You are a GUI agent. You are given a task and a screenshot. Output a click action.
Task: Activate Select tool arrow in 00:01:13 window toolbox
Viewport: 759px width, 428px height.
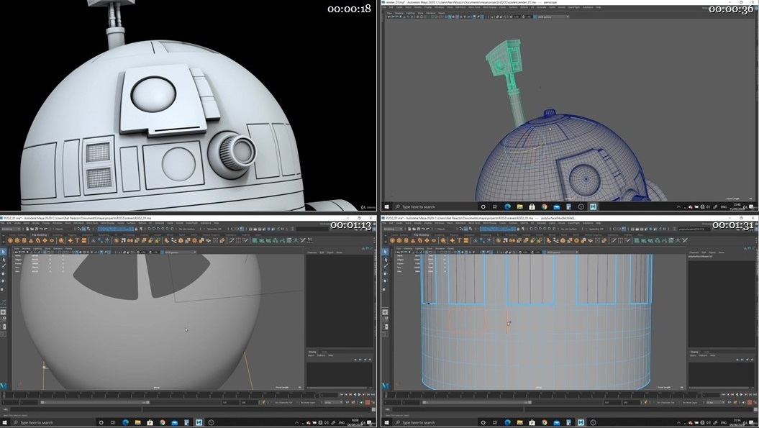tap(4, 252)
